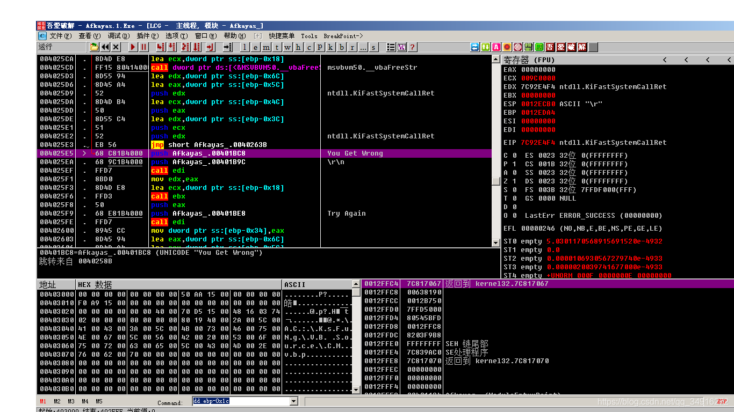Click the appearance options icon
This screenshot has height=412, width=734.
401,47
